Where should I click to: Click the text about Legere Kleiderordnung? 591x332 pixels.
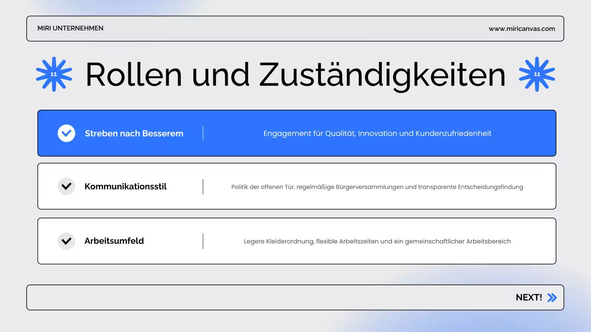377,241
